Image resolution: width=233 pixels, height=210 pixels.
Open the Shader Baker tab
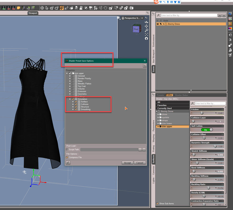pyautogui.click(x=181, y=95)
